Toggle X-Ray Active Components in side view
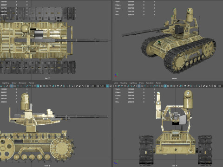223x167 pixels. click(x=207, y=86)
